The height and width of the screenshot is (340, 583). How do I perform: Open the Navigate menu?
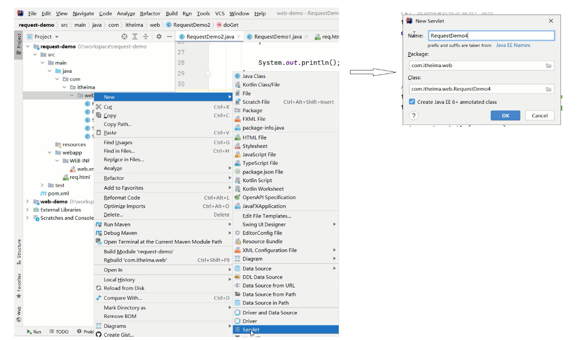83,14
